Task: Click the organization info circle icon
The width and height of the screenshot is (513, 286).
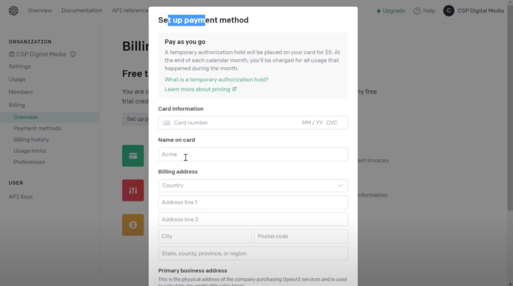Action: point(73,54)
